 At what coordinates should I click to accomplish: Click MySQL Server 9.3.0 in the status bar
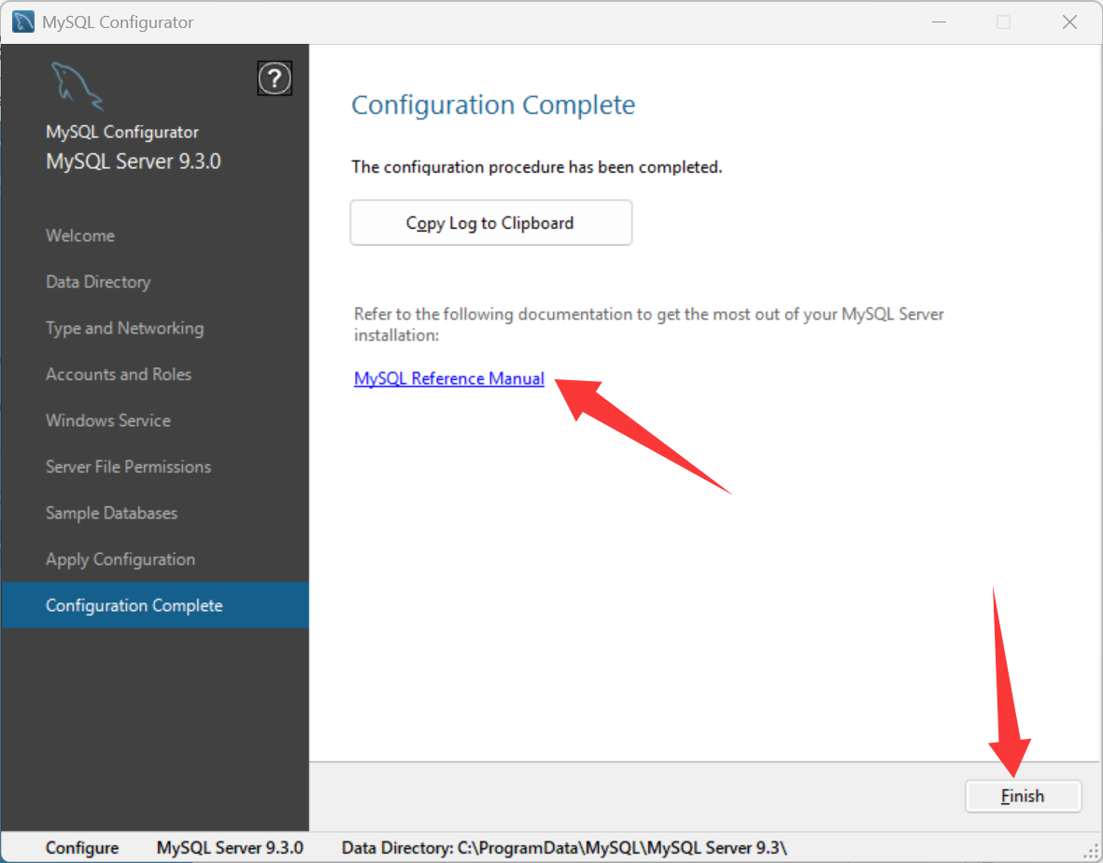point(230,847)
